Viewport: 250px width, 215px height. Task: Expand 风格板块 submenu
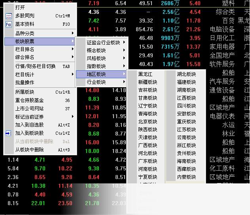coord(102,58)
